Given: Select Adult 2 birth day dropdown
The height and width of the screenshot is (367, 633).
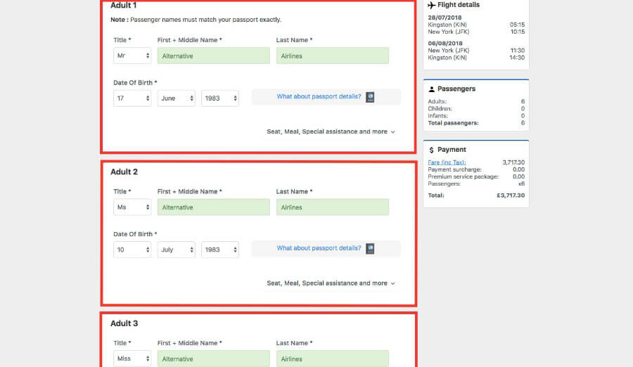Looking at the screenshot, I should (x=132, y=250).
